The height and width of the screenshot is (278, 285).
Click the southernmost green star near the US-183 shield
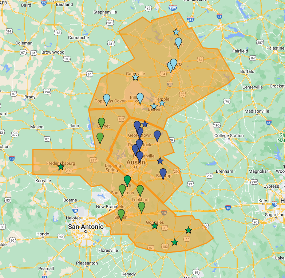click(175, 242)
